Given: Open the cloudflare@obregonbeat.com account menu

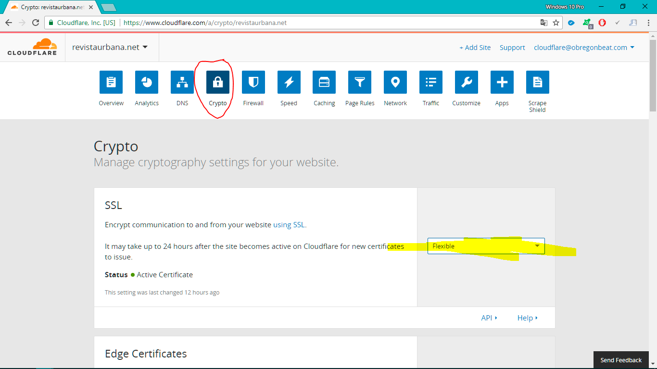Looking at the screenshot, I should click(x=584, y=48).
